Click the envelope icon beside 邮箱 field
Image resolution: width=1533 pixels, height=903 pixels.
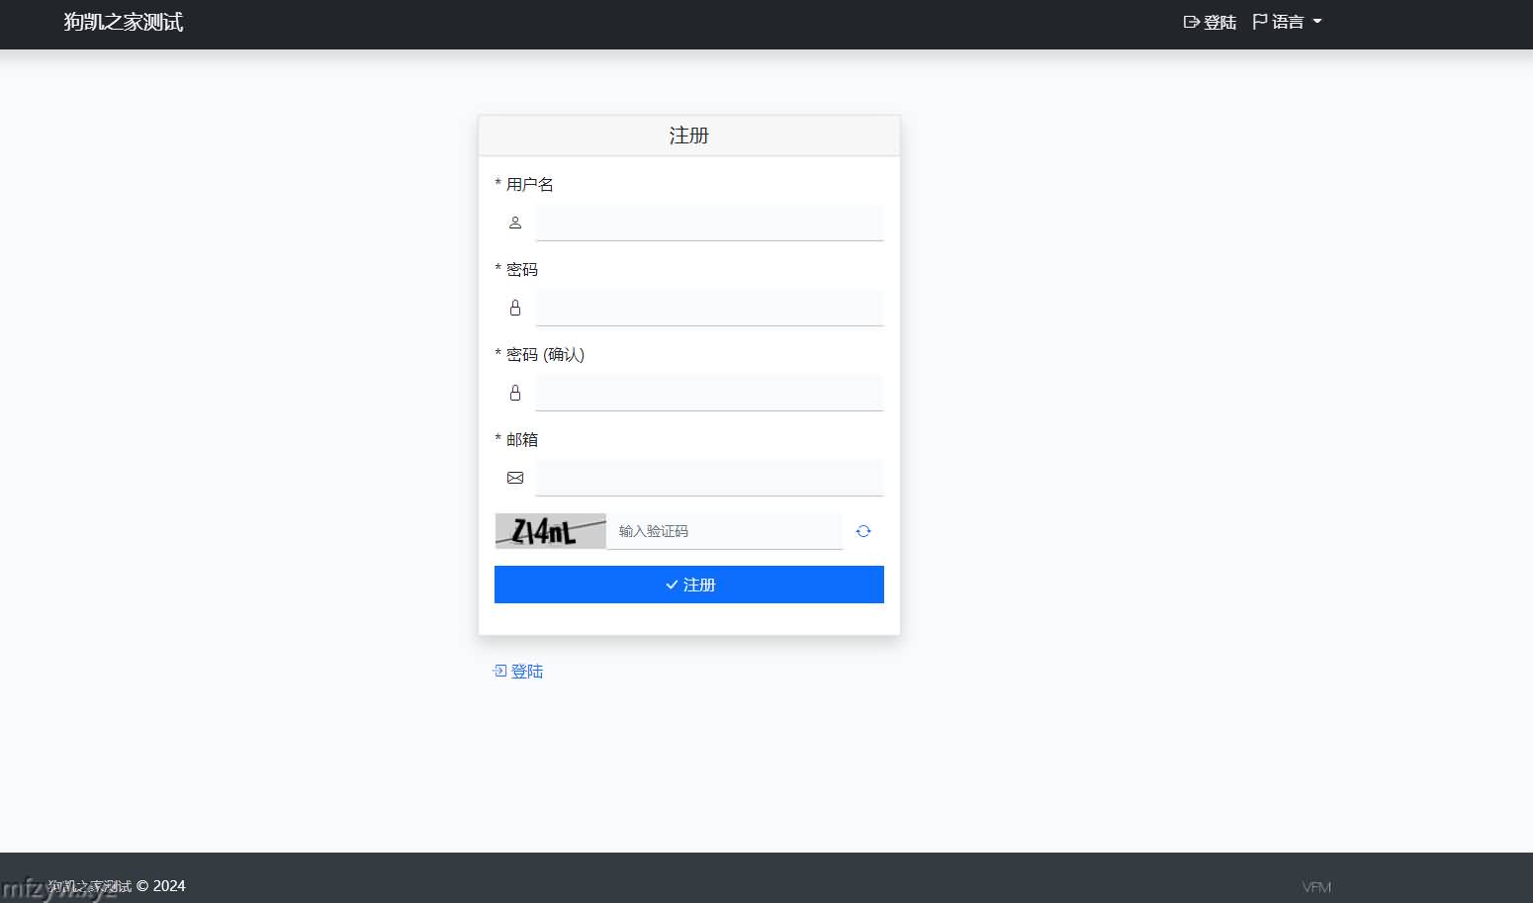click(x=515, y=479)
